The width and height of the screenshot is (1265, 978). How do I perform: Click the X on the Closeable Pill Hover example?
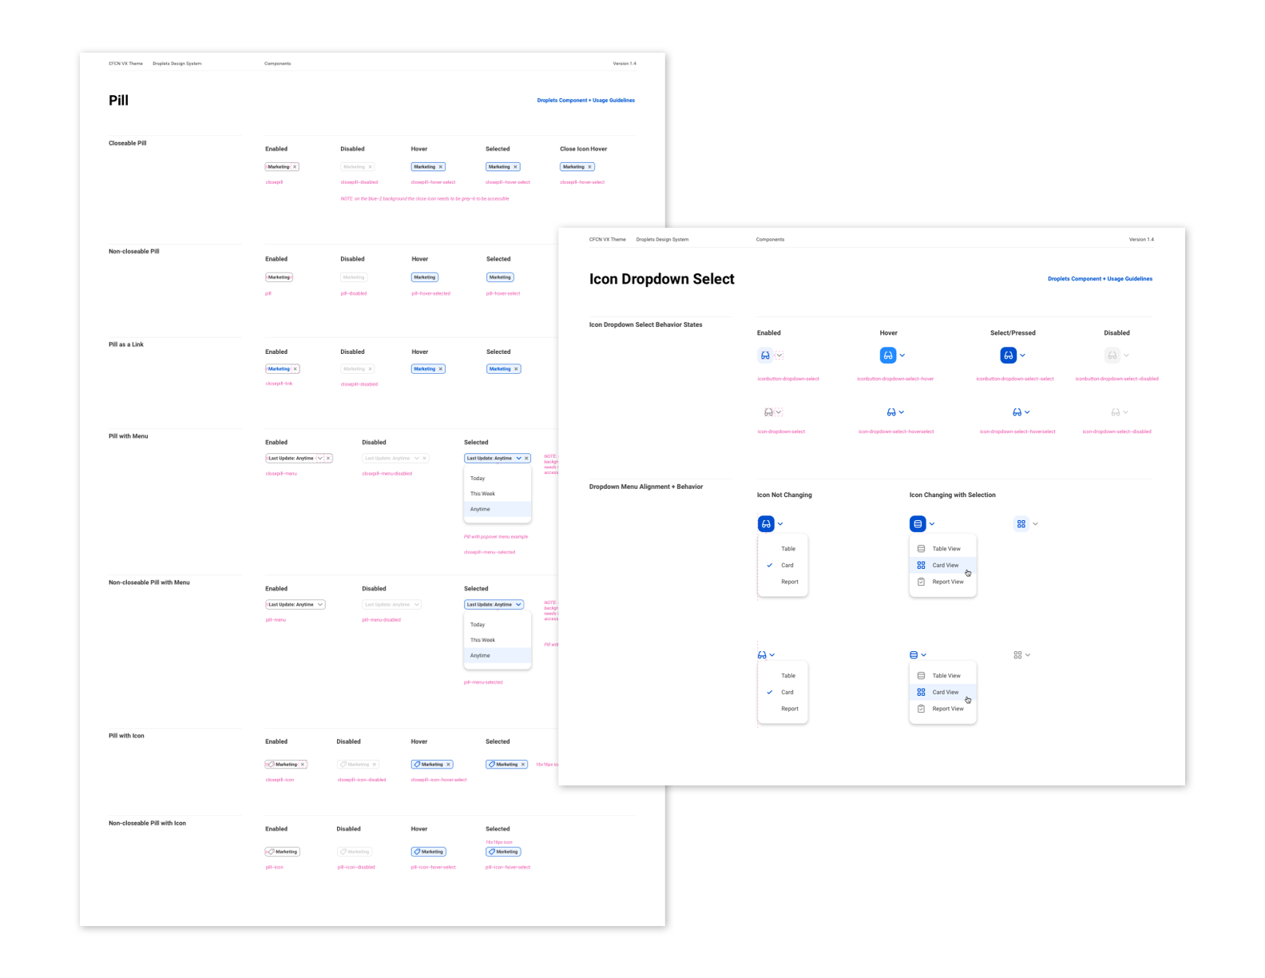point(440,167)
